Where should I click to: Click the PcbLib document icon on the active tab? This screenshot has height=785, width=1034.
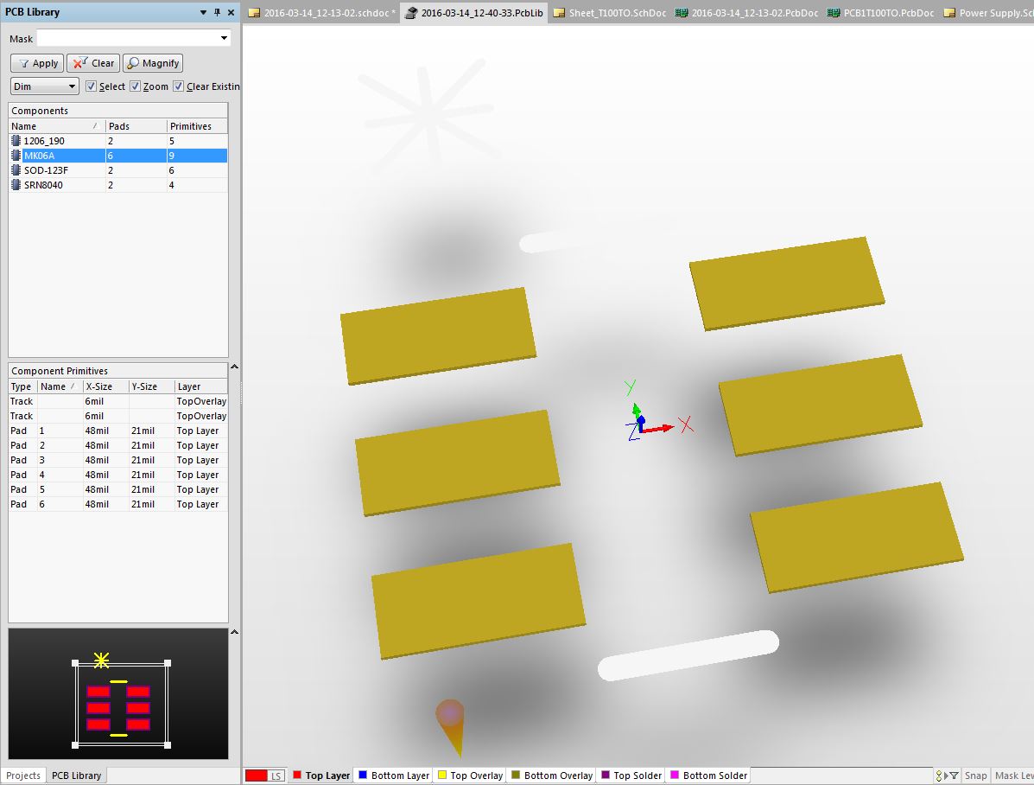(x=413, y=13)
